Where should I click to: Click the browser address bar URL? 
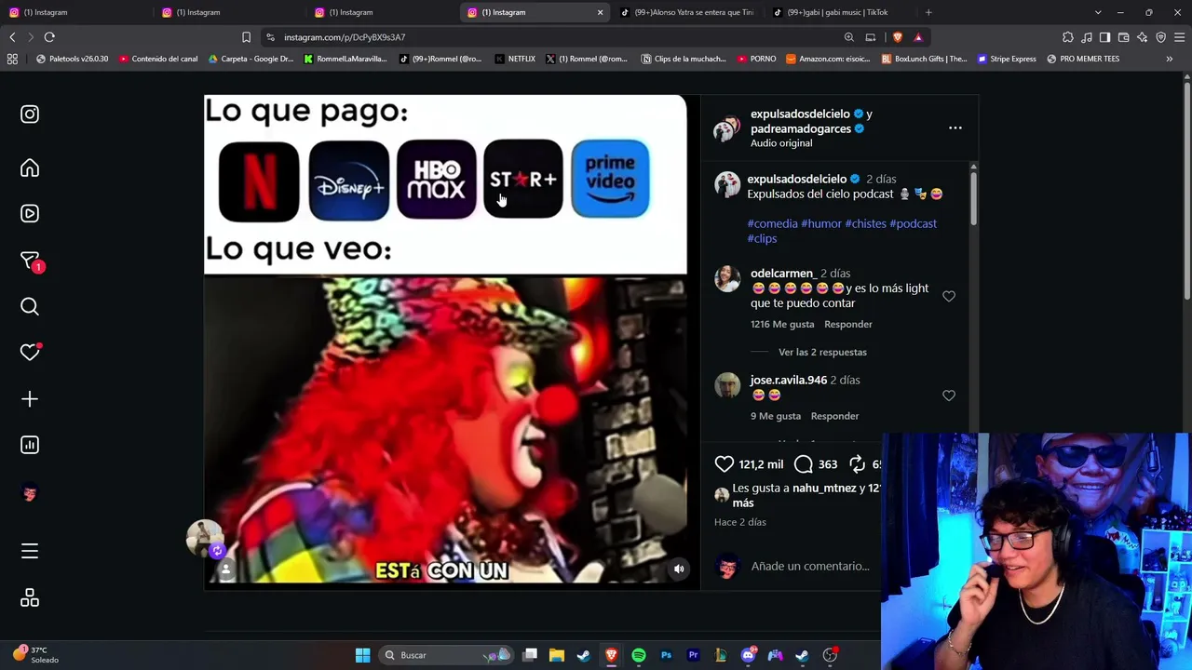coord(345,37)
